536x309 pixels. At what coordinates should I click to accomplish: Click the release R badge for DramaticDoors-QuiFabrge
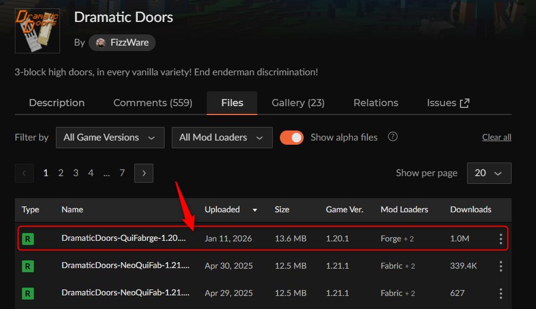[x=28, y=239]
